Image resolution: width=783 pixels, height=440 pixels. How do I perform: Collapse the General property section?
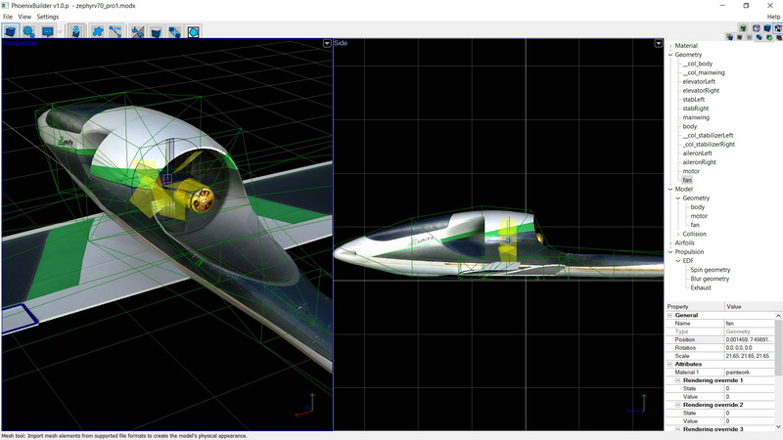[x=669, y=315]
